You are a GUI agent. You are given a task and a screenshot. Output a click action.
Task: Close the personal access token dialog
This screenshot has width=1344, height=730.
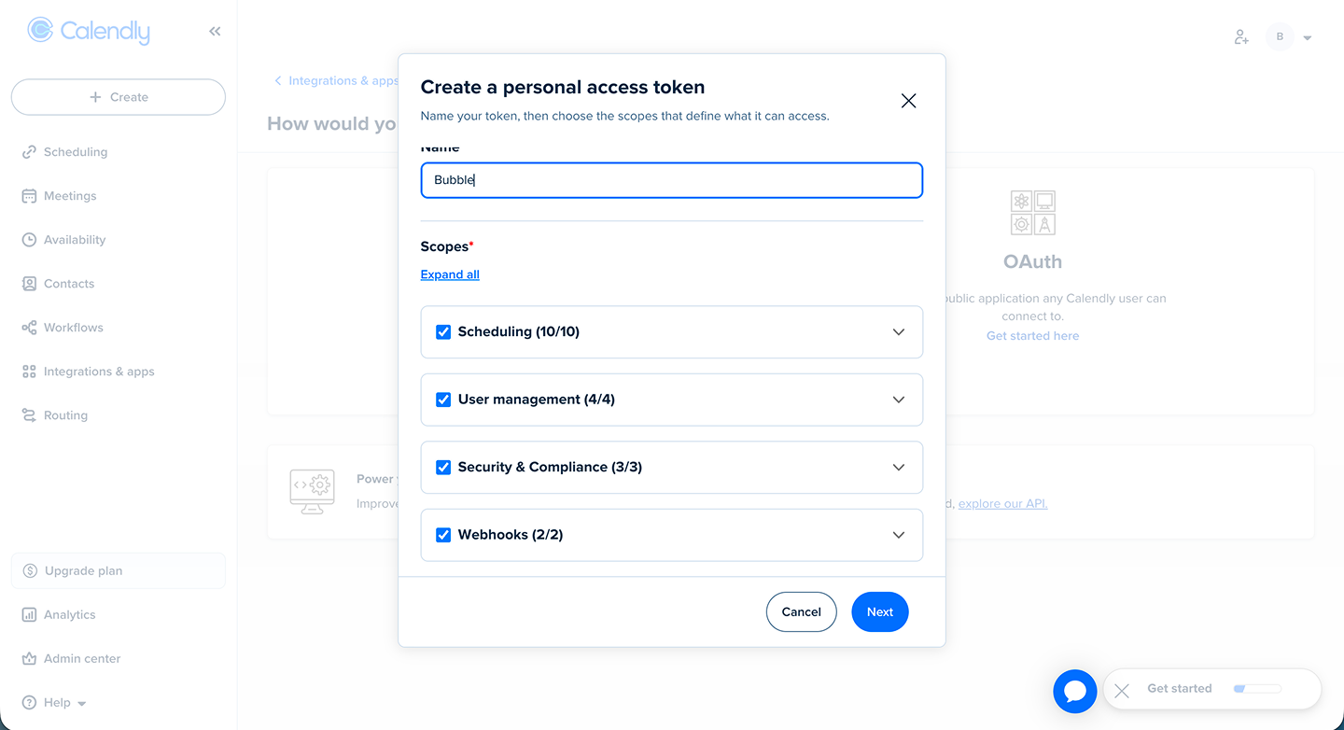[908, 101]
